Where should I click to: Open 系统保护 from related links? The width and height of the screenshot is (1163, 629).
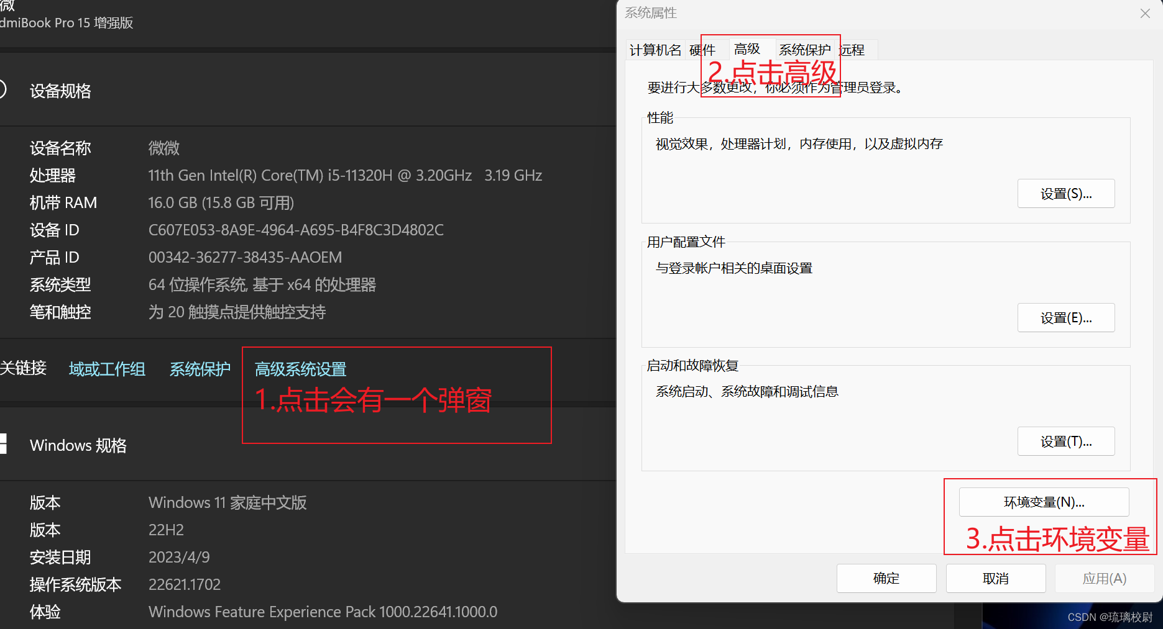click(x=200, y=369)
